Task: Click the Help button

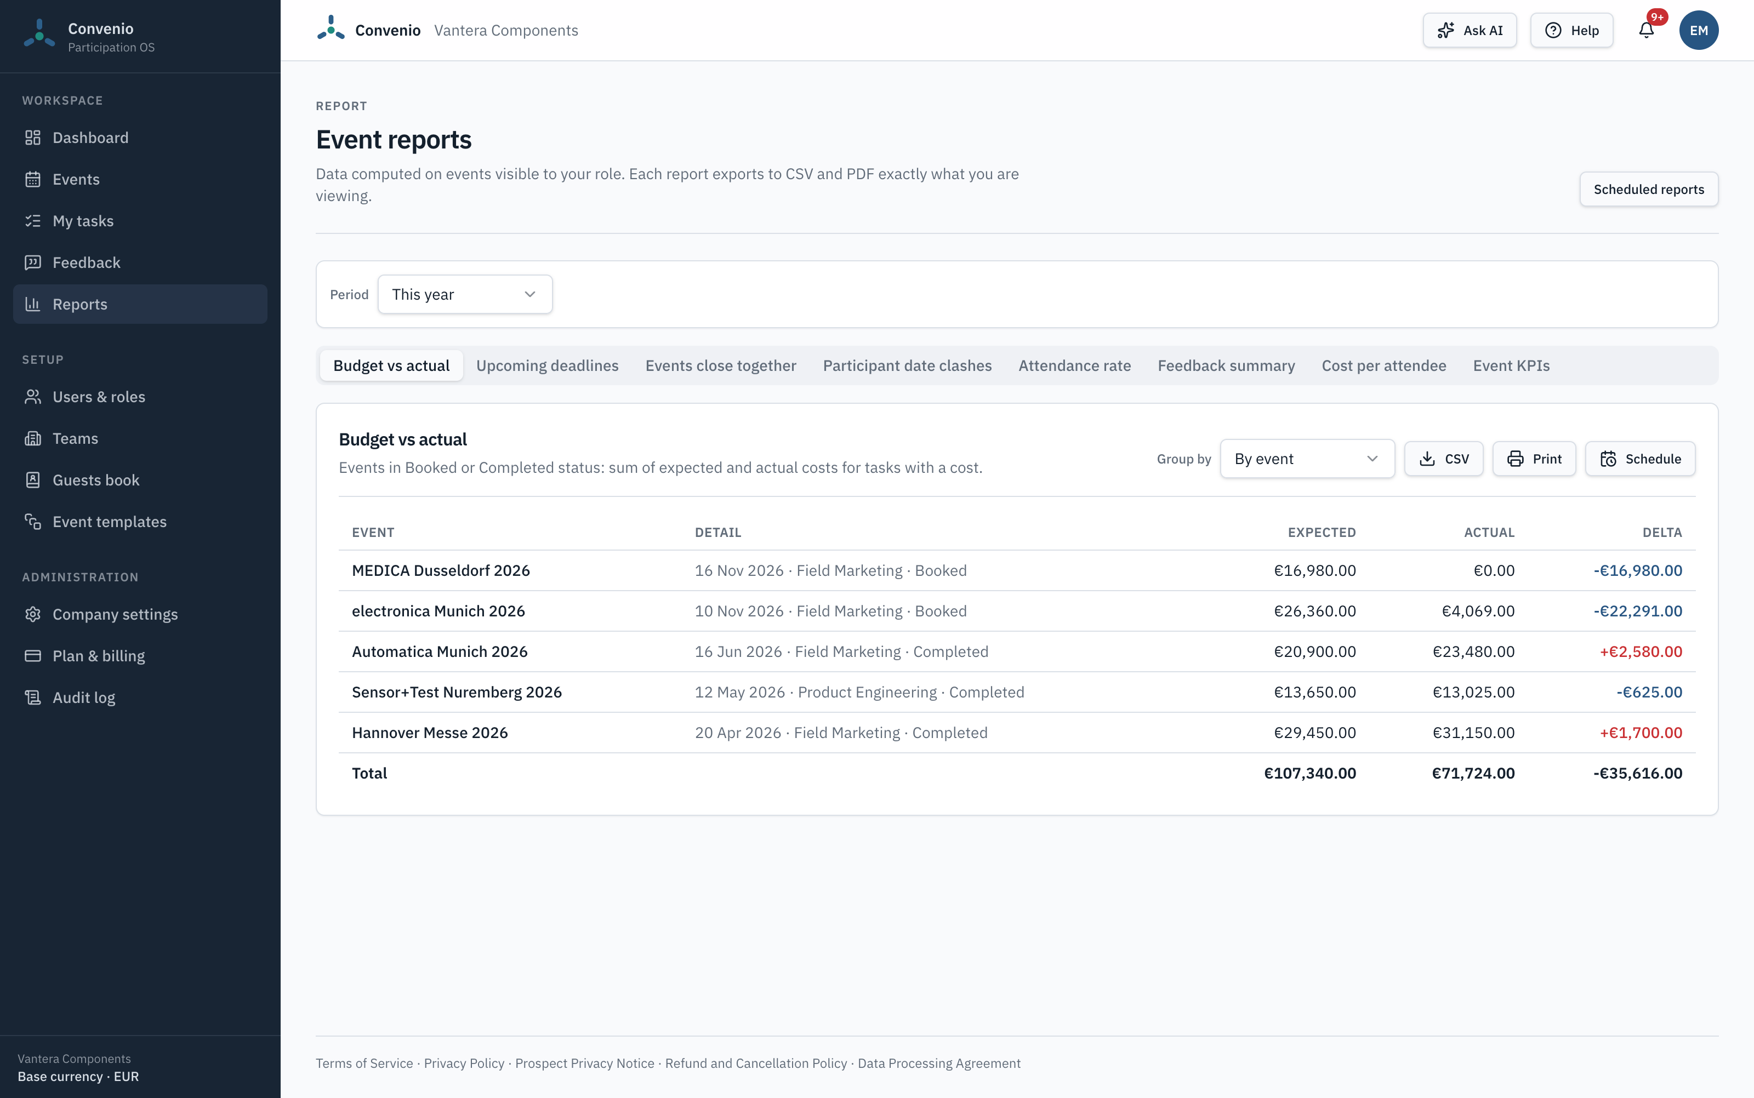Action: pos(1571,30)
